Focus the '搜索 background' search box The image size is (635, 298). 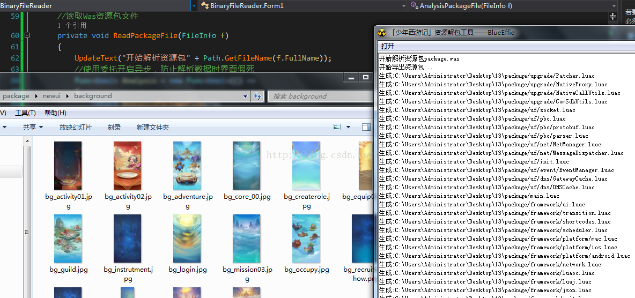(320, 96)
